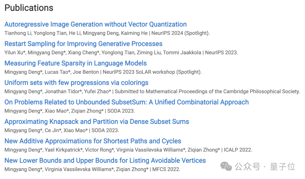The image size is (305, 179).
Task: Open Unbounded SubsetSum Unified Combinatorial Approach paper
Action: click(127, 102)
